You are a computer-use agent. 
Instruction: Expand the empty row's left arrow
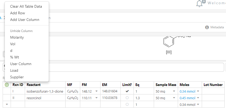pos(7,105)
